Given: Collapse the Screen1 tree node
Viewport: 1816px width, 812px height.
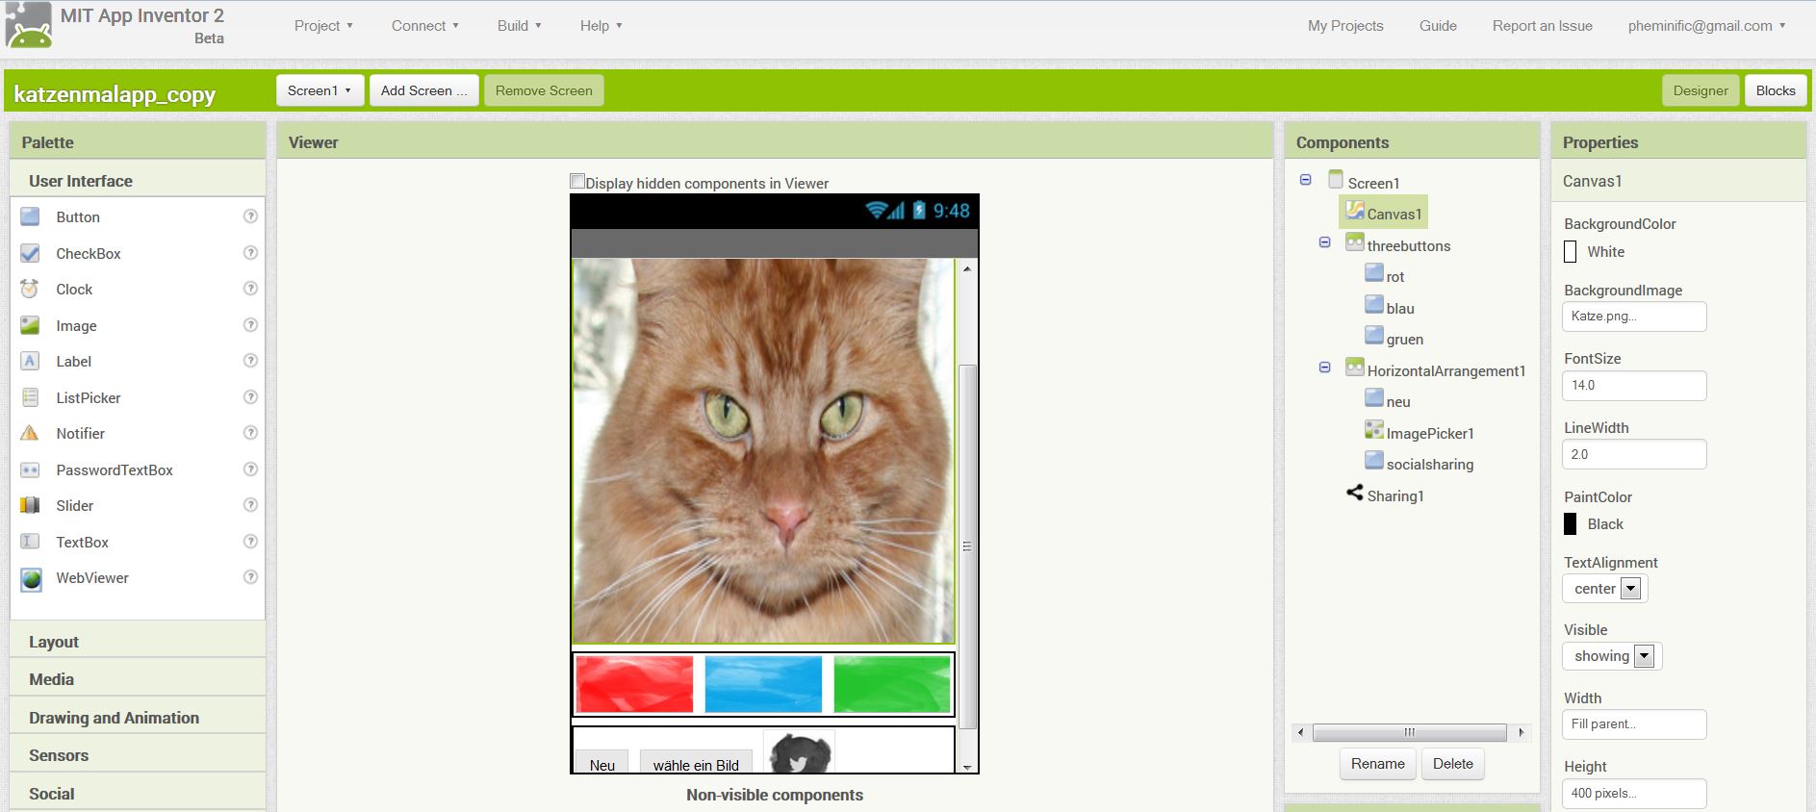Looking at the screenshot, I should click(x=1305, y=180).
